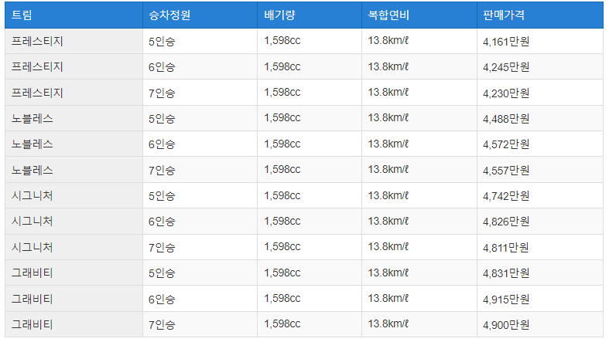Select 5인승 in the 4,742만원 row
This screenshot has width=609, height=342.
(x=162, y=195)
